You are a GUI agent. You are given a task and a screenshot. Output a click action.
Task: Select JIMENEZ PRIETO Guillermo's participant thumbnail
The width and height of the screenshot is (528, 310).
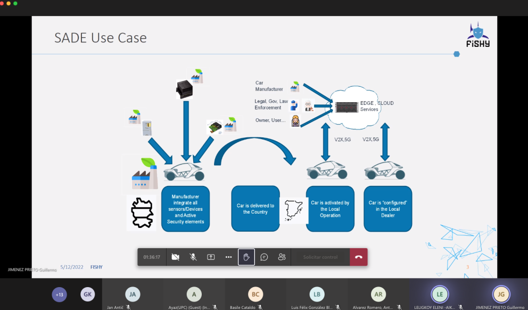point(500,294)
